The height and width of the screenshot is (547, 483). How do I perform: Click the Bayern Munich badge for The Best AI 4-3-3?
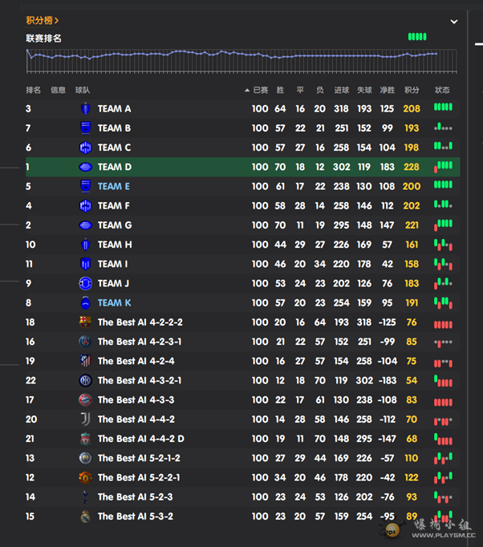(86, 400)
